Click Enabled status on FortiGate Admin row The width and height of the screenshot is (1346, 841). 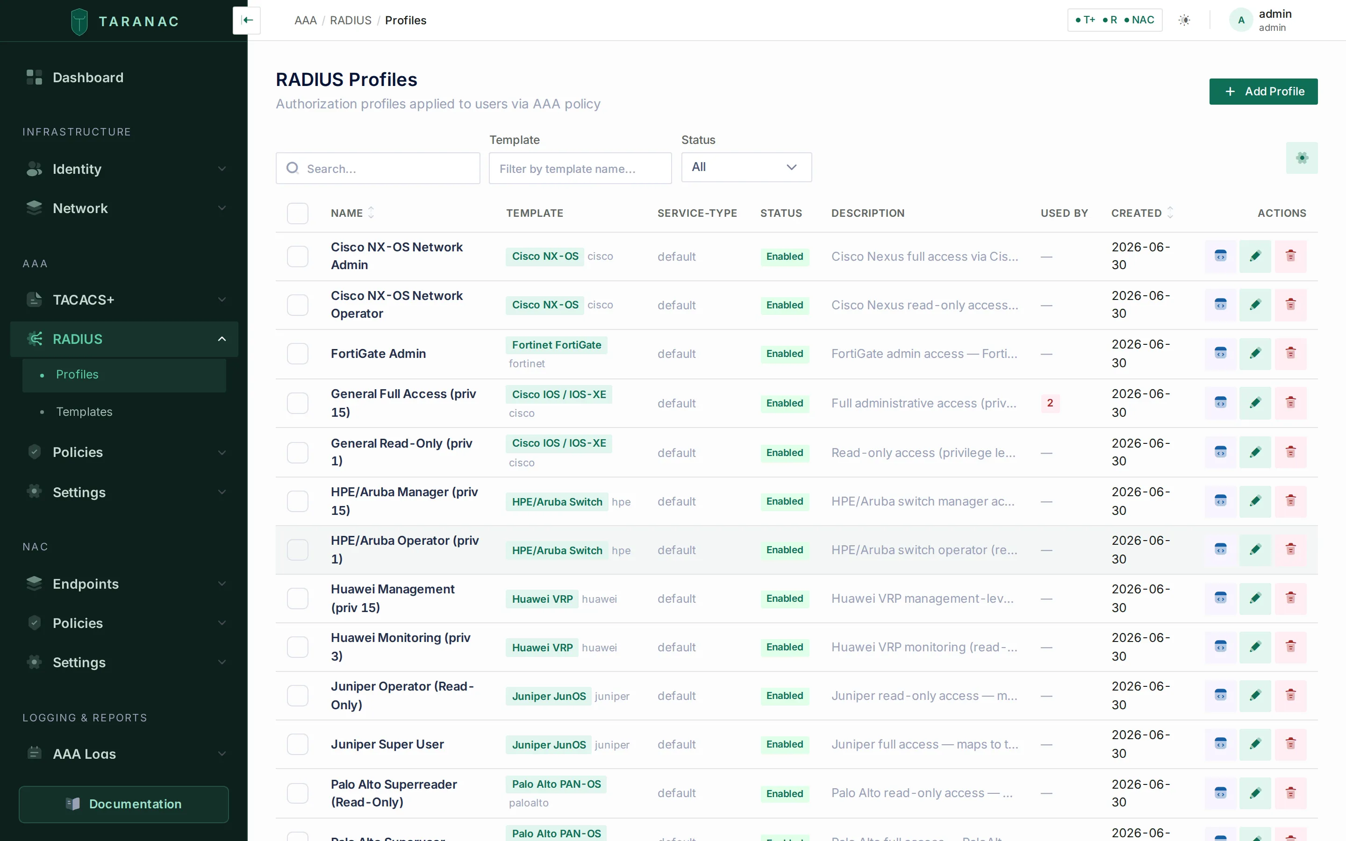click(x=785, y=354)
